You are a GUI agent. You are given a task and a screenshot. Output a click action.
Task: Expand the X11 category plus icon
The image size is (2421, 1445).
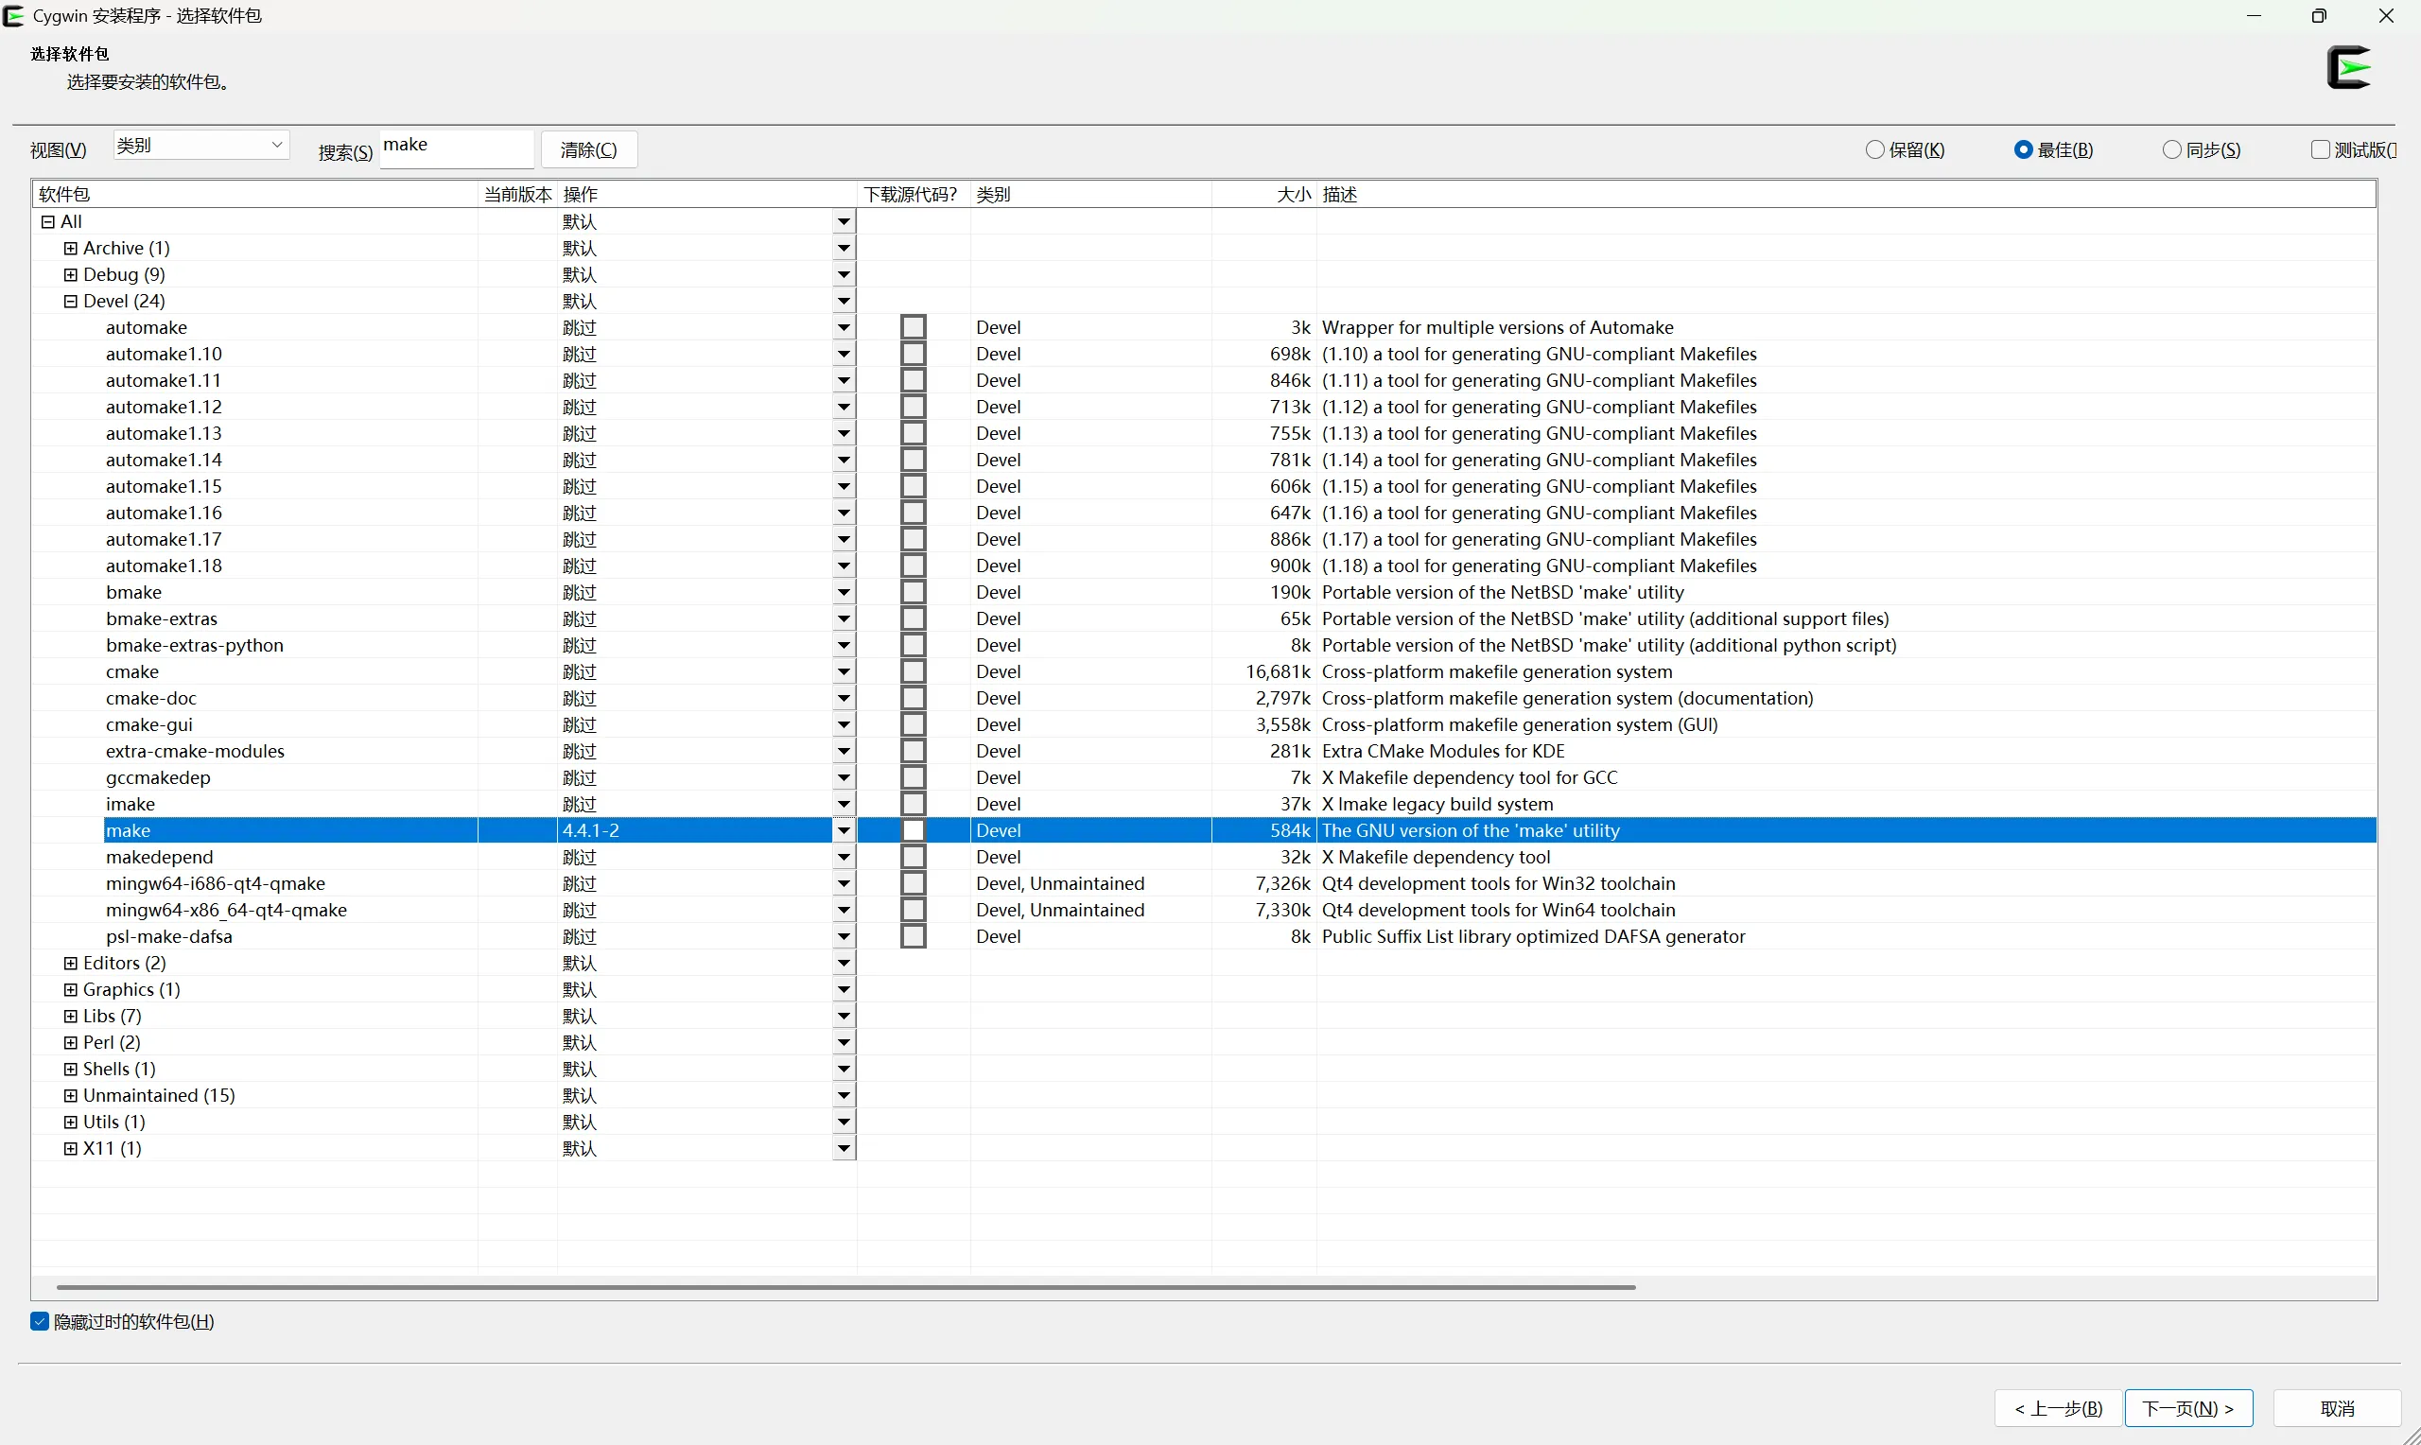point(70,1149)
